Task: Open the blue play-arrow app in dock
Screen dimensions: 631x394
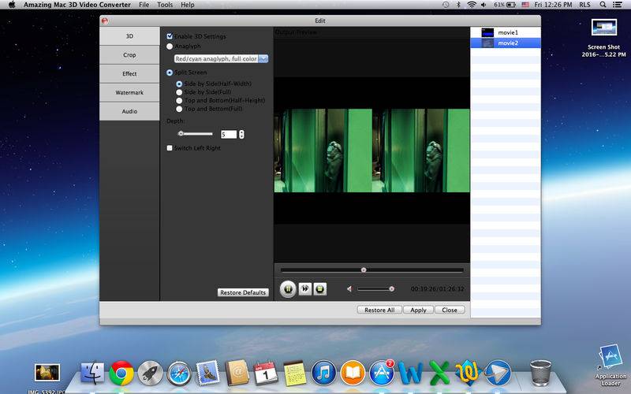Action: [498, 373]
